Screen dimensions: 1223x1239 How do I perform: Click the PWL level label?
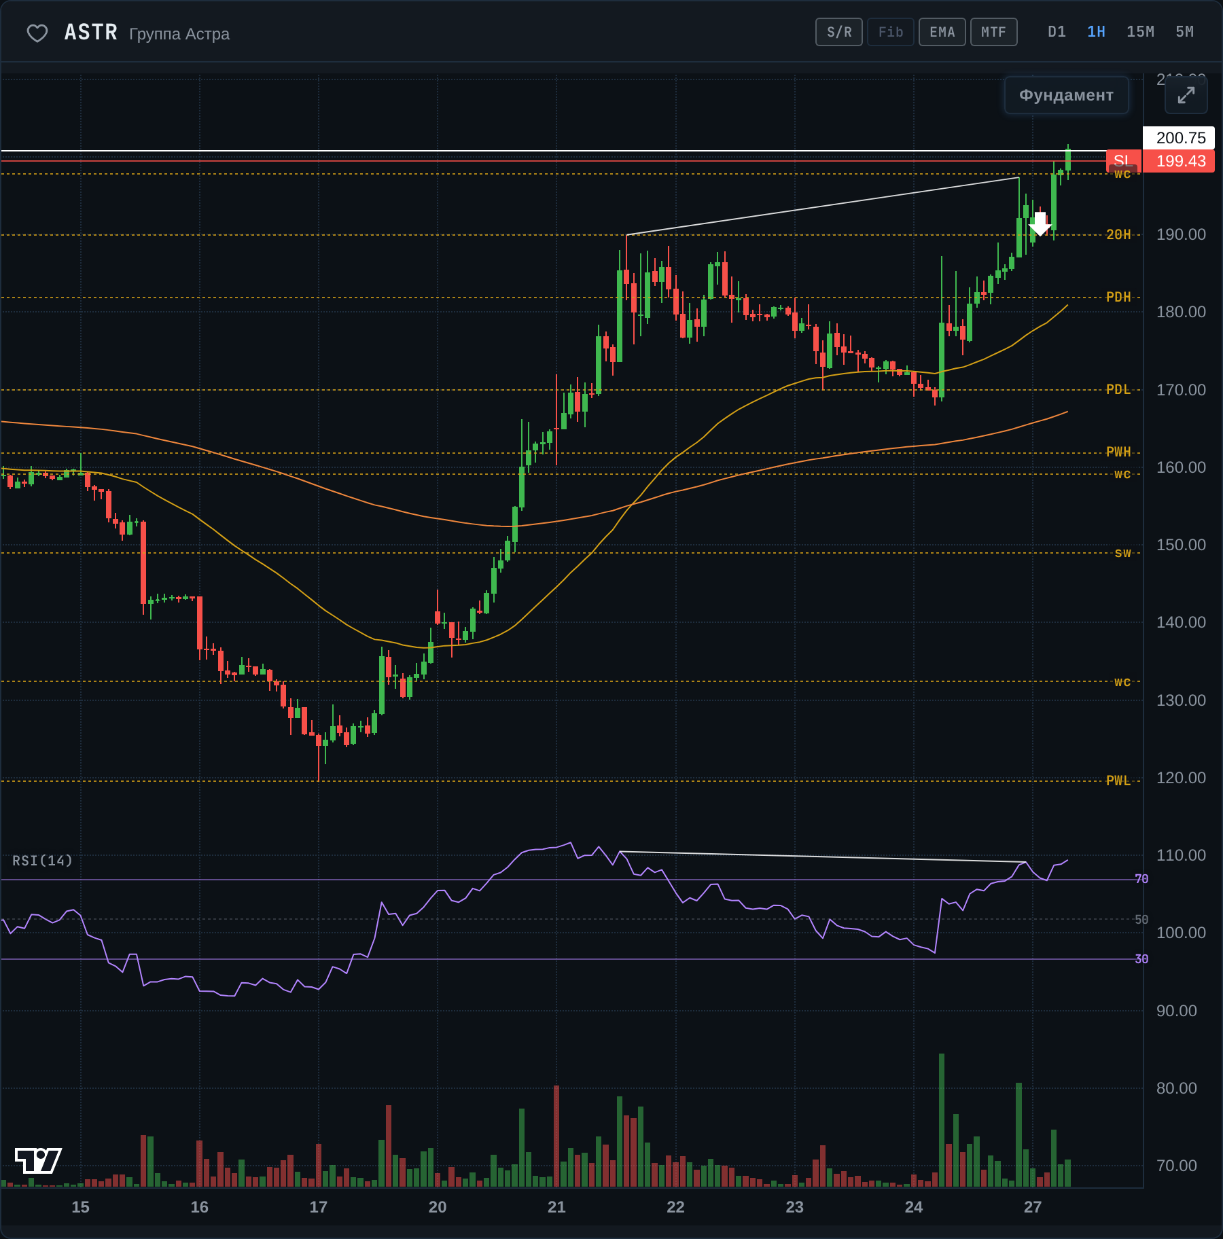1118,780
